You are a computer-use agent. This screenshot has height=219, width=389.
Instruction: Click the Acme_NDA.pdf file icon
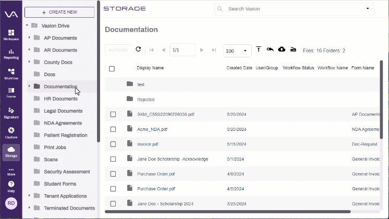130,128
